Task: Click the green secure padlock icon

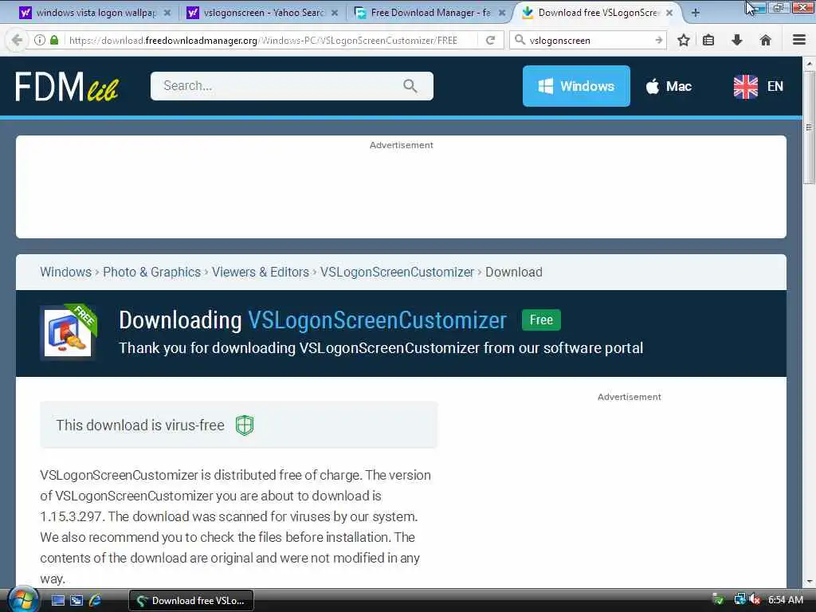Action: (x=54, y=40)
